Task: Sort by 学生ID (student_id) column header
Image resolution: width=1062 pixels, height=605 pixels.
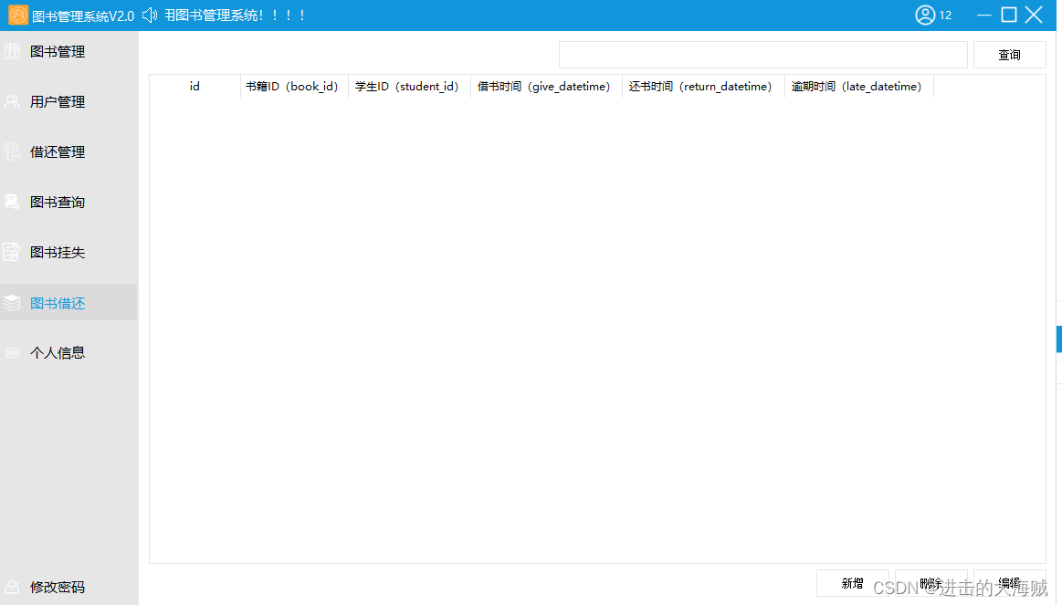Action: click(409, 86)
